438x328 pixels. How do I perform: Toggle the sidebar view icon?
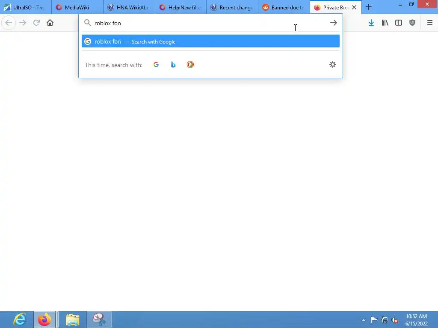click(x=399, y=23)
